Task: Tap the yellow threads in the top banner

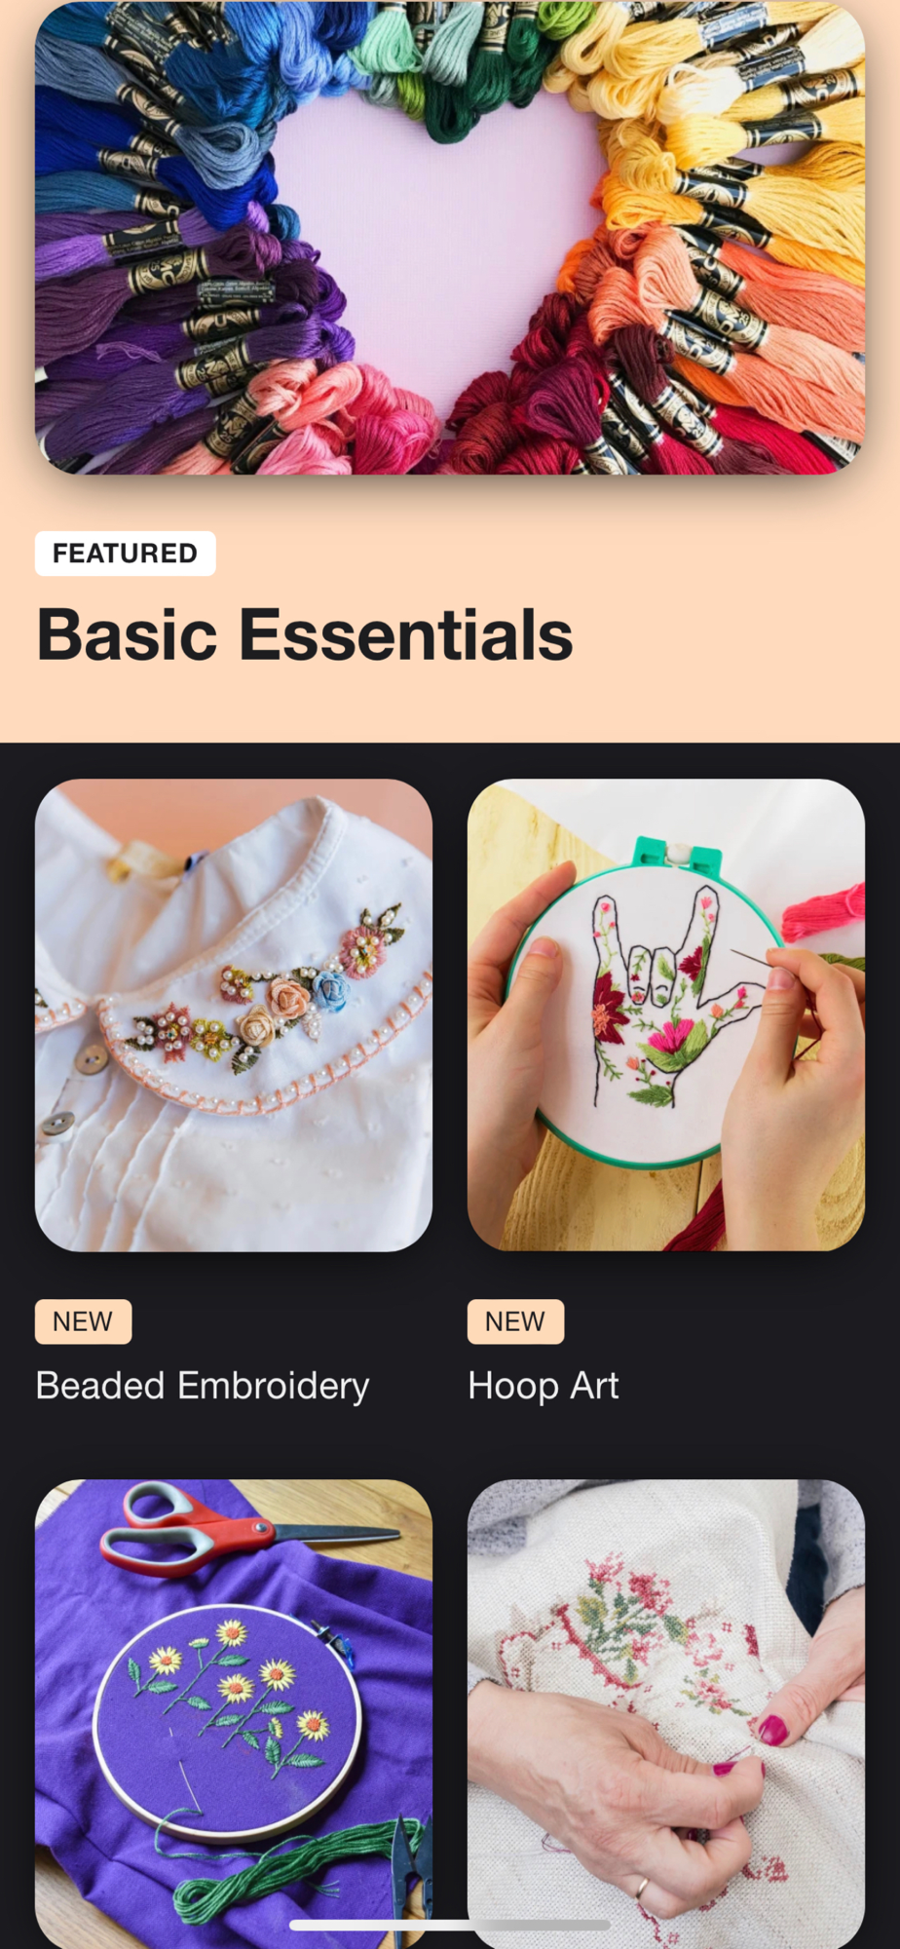Action: [721, 107]
